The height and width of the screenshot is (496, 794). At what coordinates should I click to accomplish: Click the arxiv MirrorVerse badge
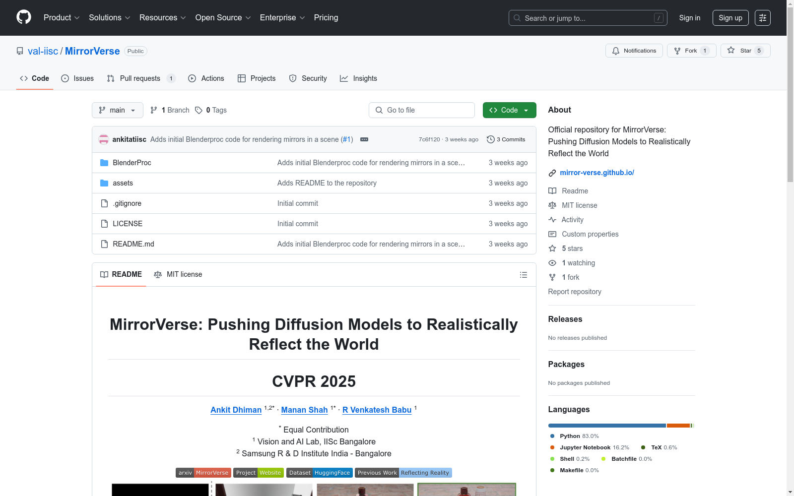(203, 473)
